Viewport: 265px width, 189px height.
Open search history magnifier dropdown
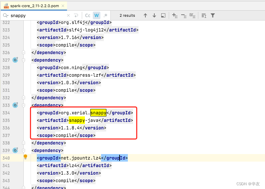point(5,15)
